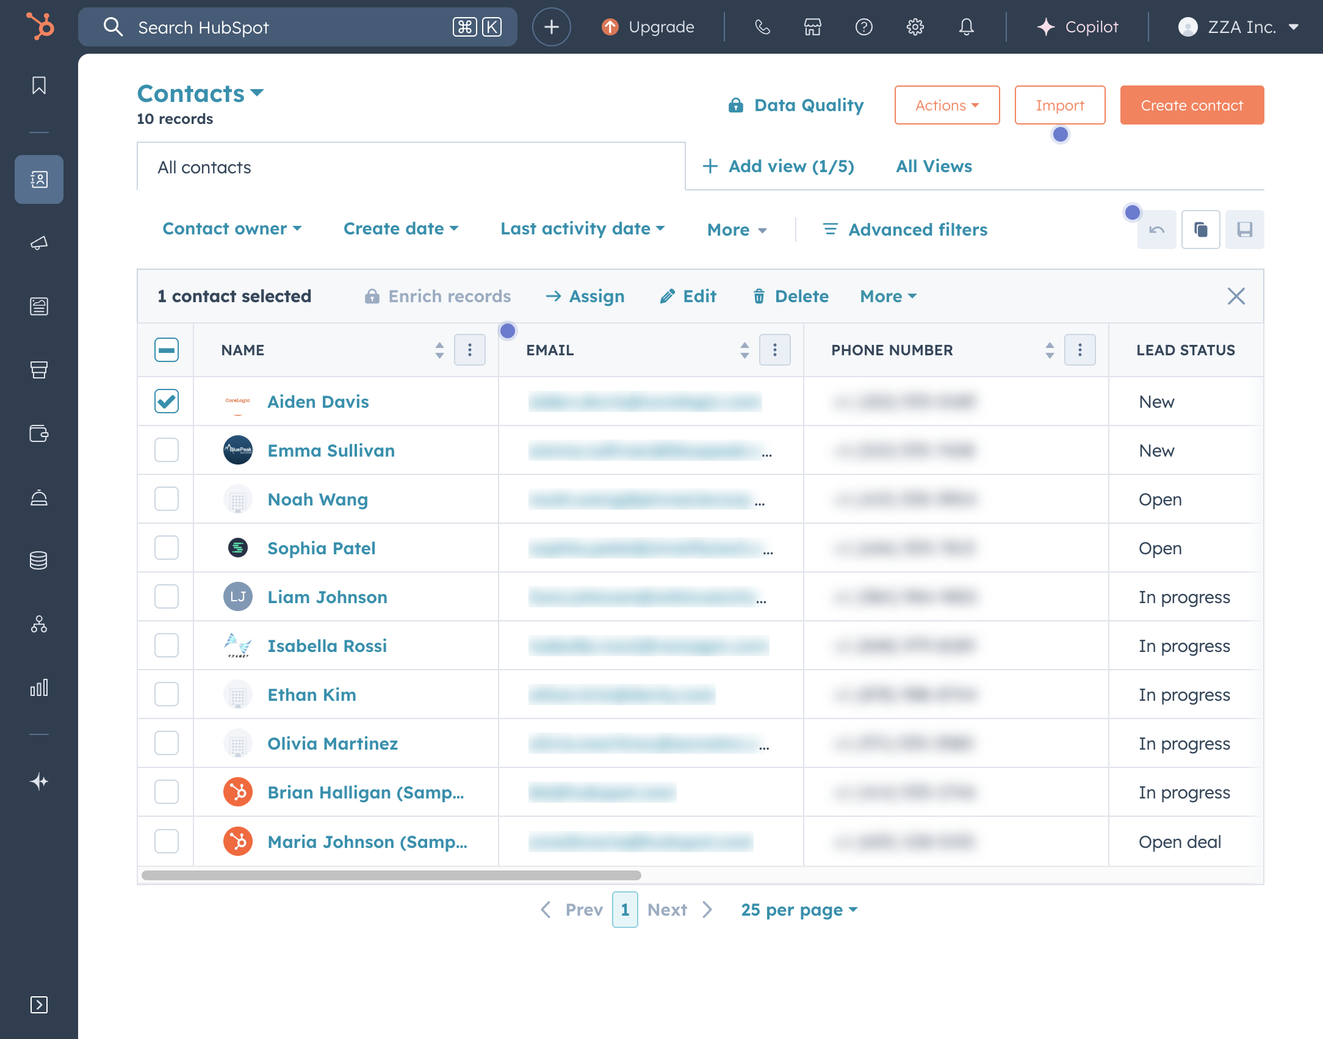
Task: Click the Import button
Action: pyautogui.click(x=1060, y=105)
